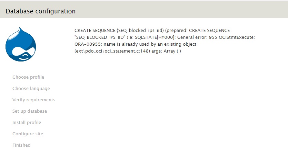Click the quoted "SEQ_BLOCKED_IPS_IID" name
The image size is (288, 158).
pos(100,37)
